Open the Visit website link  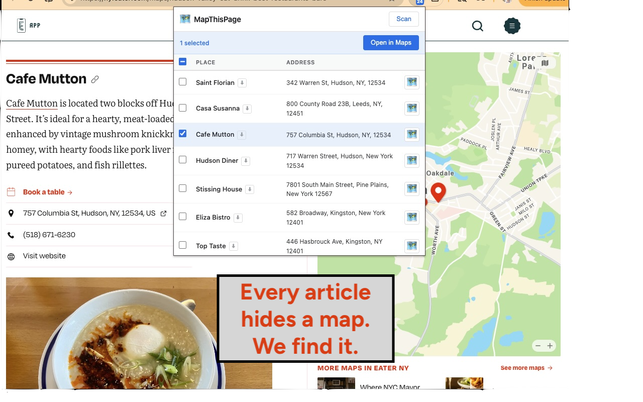coord(44,256)
